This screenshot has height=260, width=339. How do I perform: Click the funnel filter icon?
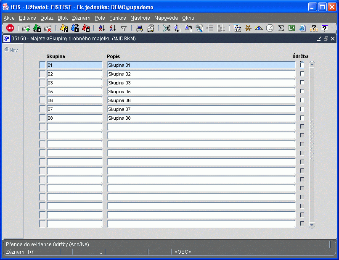124,29
